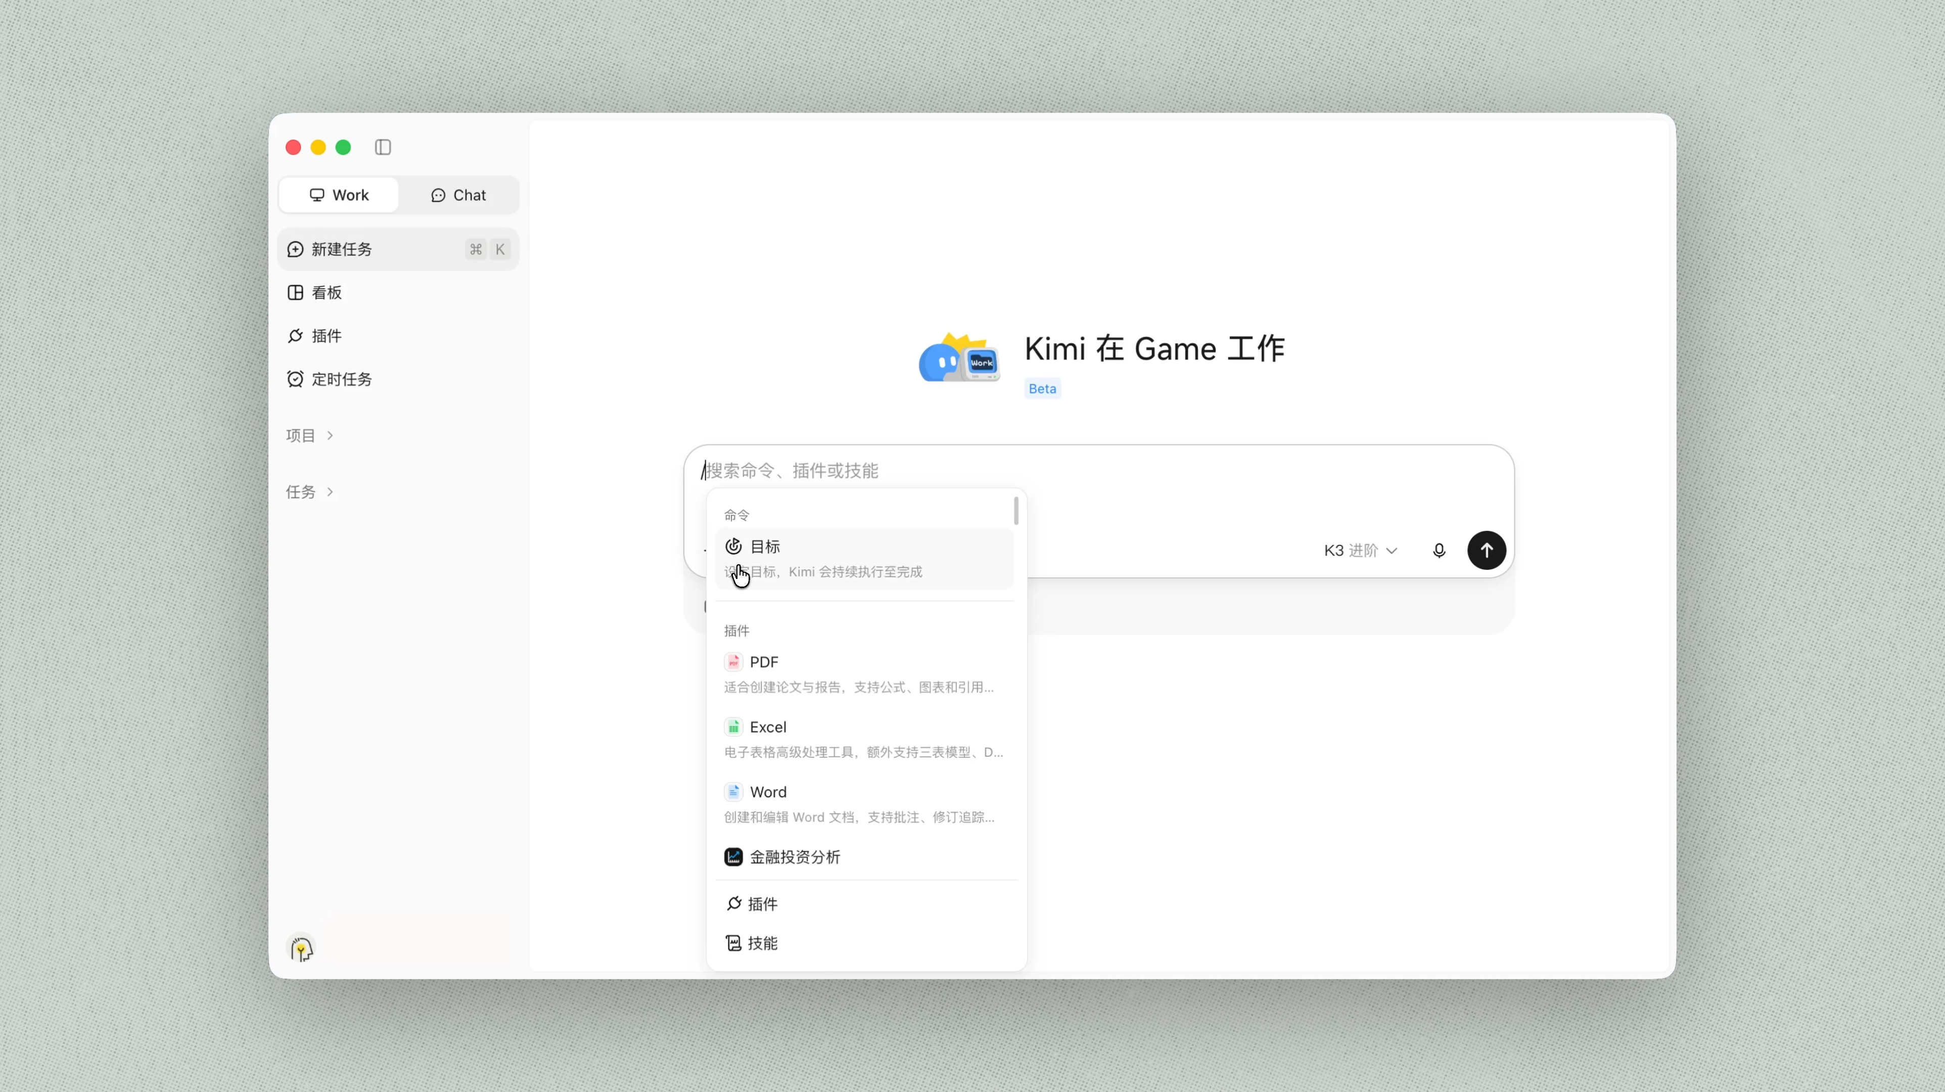Image resolution: width=1945 pixels, height=1092 pixels.
Task: Click the 金融投资分析 chart icon
Action: [x=733, y=856]
